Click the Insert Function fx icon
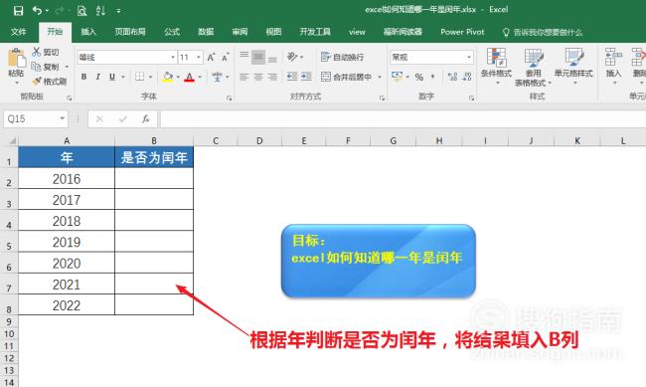 [x=145, y=119]
